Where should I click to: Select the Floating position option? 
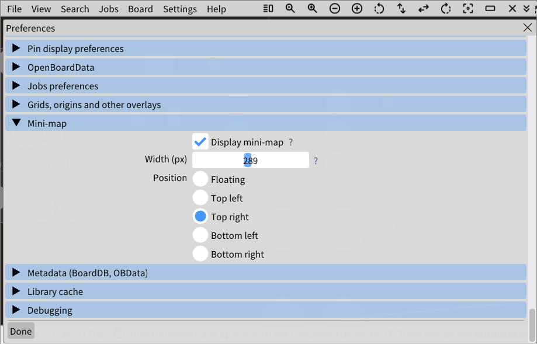[200, 179]
